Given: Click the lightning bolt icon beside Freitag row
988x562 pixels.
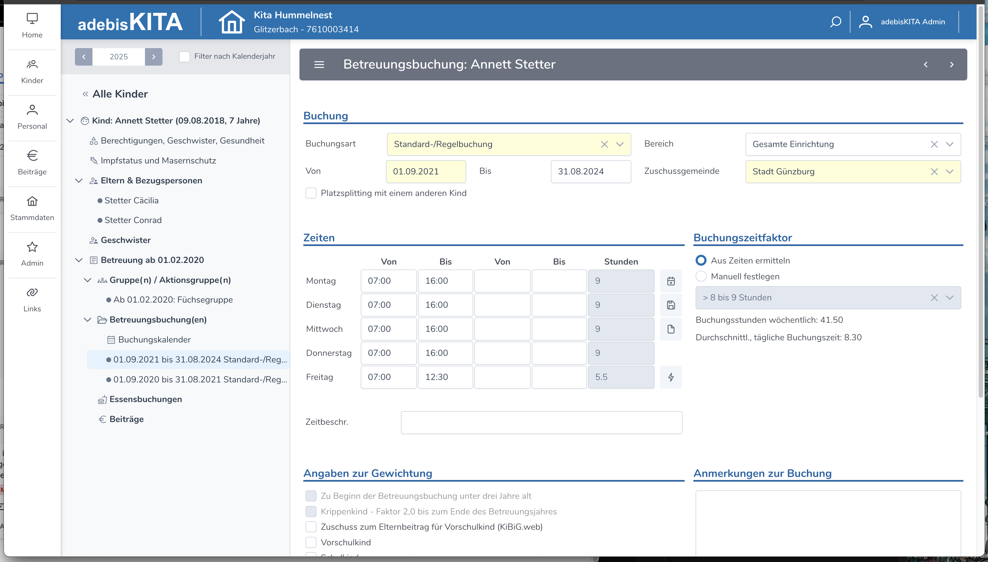Looking at the screenshot, I should (671, 377).
